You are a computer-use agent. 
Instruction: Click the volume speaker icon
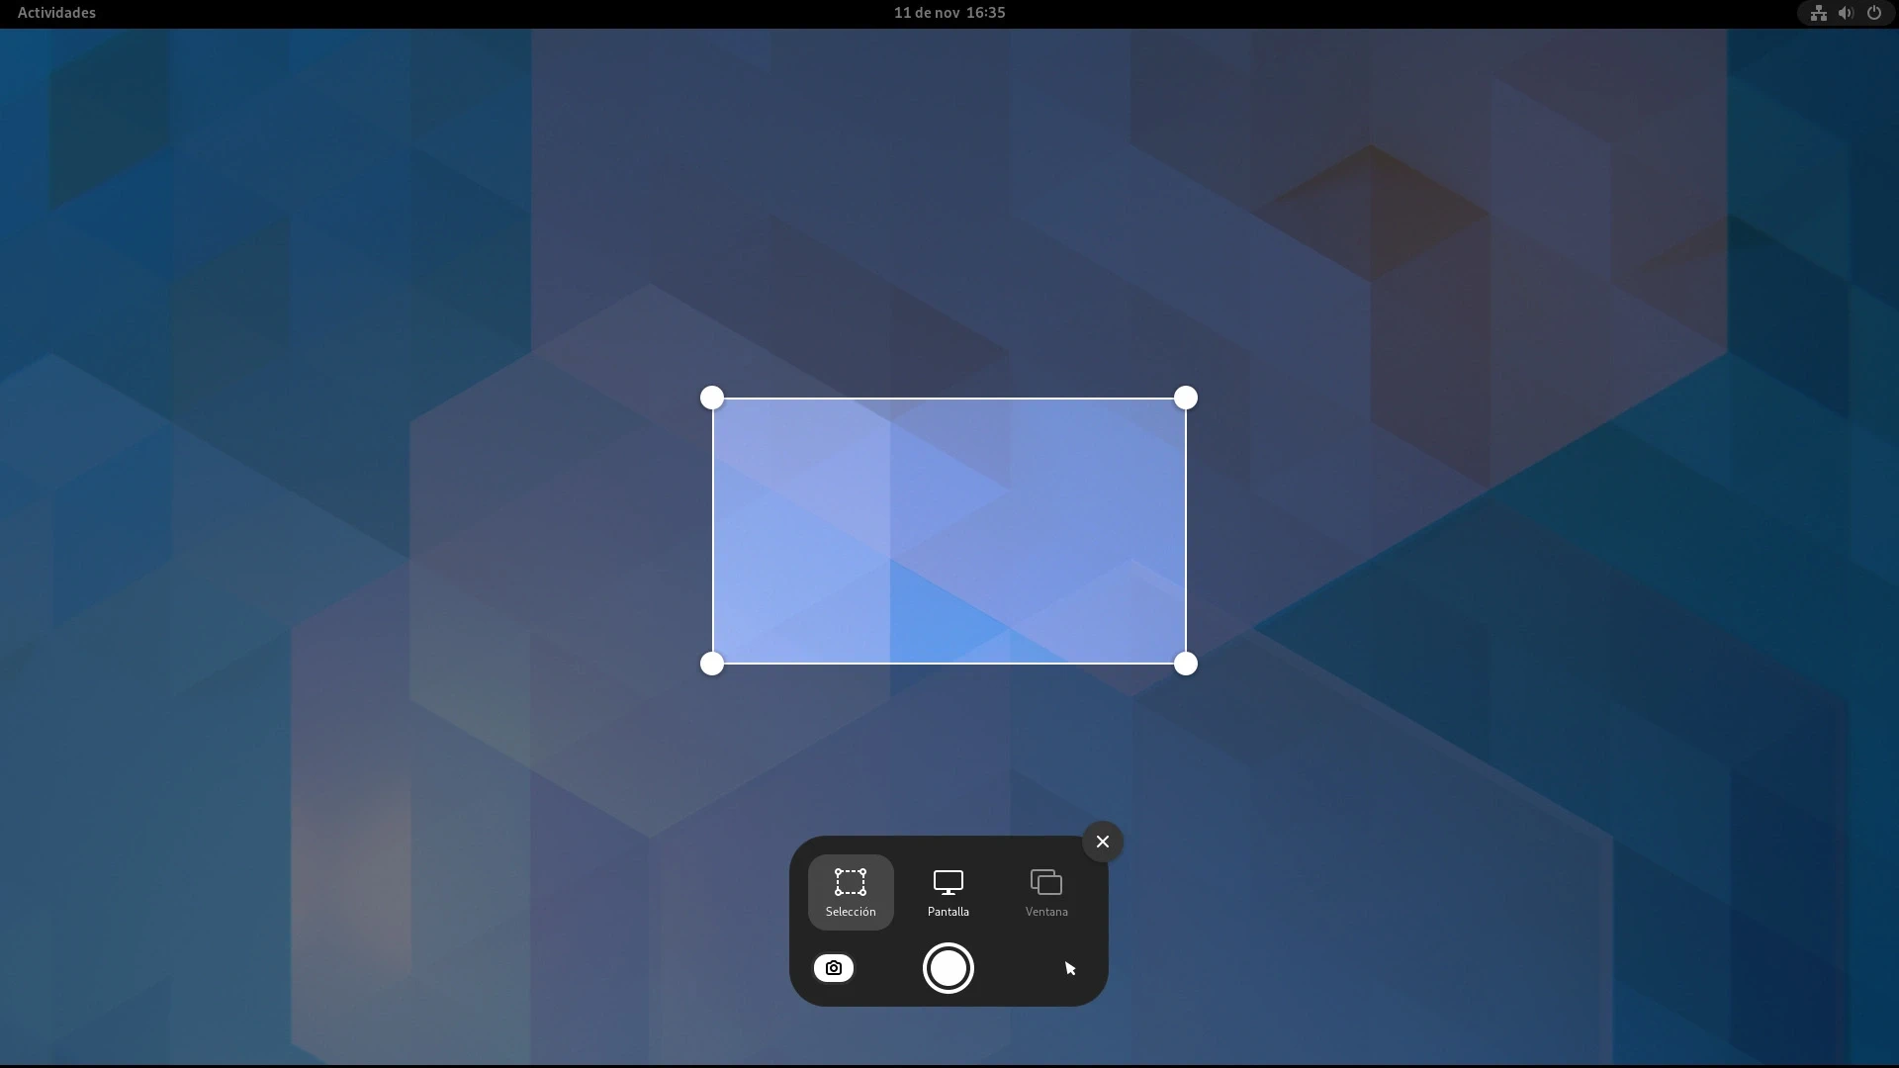click(1846, 13)
